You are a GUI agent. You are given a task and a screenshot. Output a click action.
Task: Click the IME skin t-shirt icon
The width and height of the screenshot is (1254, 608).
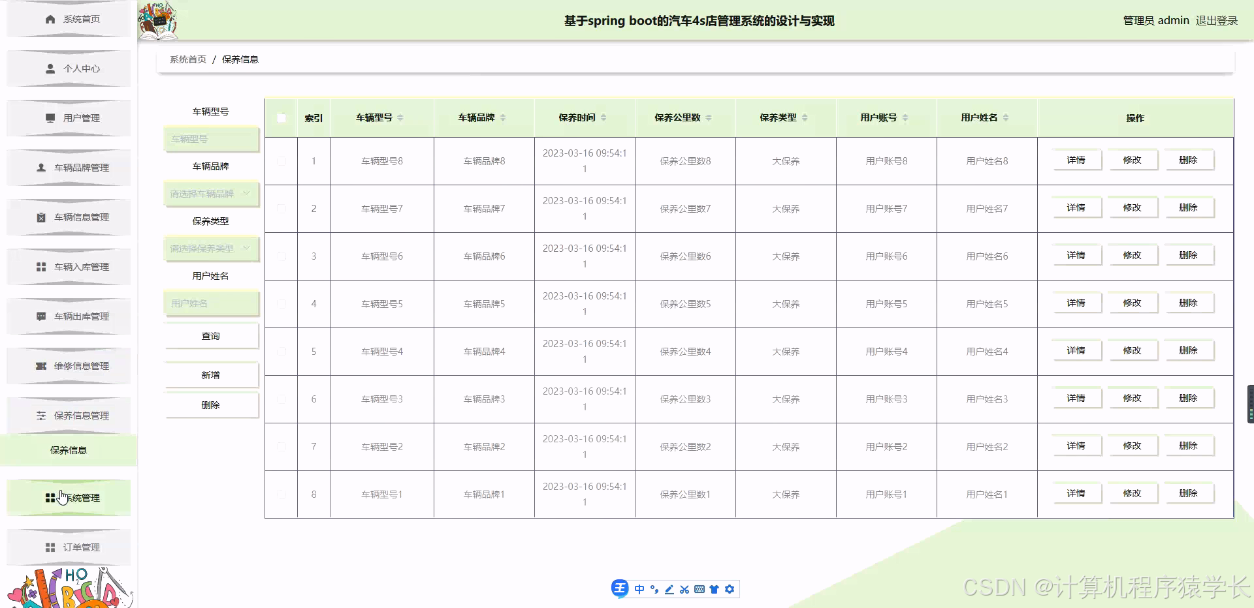pyautogui.click(x=715, y=589)
